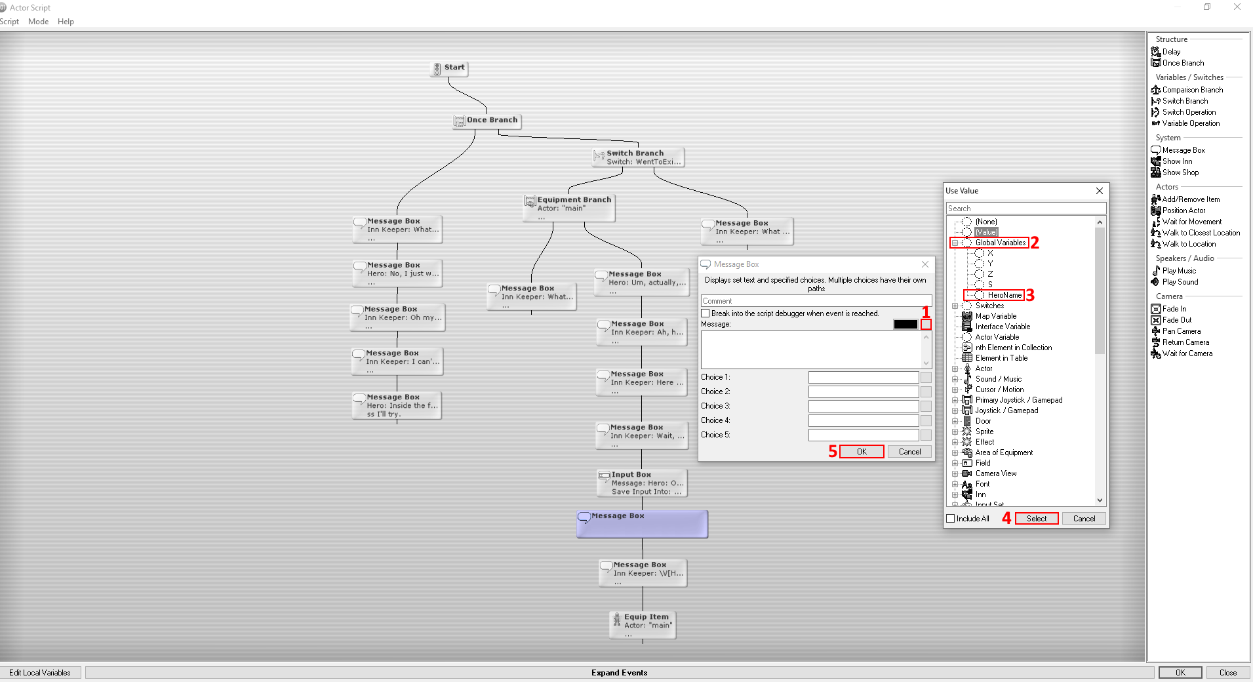Image resolution: width=1253 pixels, height=682 pixels.
Task: Select the Walk to Closest Location icon
Action: click(x=1156, y=233)
